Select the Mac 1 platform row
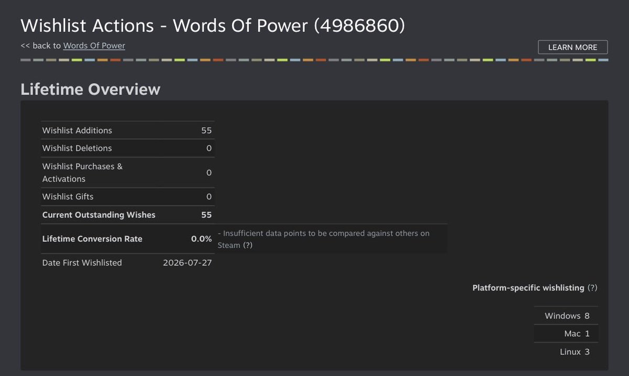The height and width of the screenshot is (376, 629). pos(566,334)
